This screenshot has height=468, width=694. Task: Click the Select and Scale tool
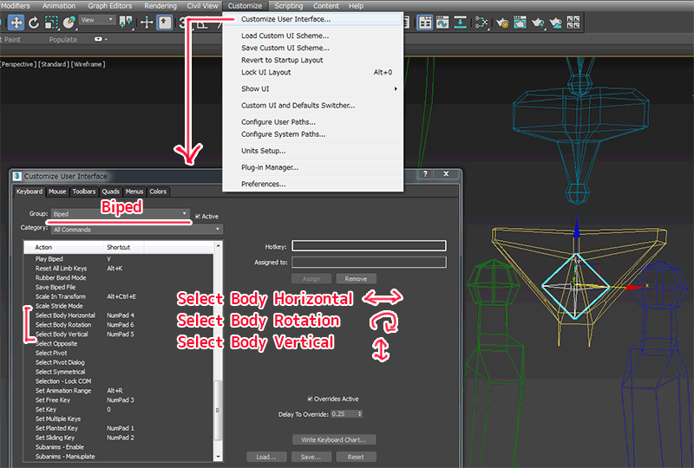[x=51, y=23]
